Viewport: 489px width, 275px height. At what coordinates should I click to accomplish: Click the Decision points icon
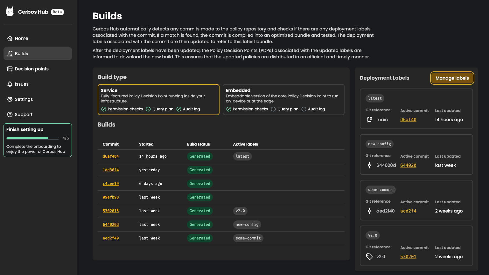click(x=10, y=69)
